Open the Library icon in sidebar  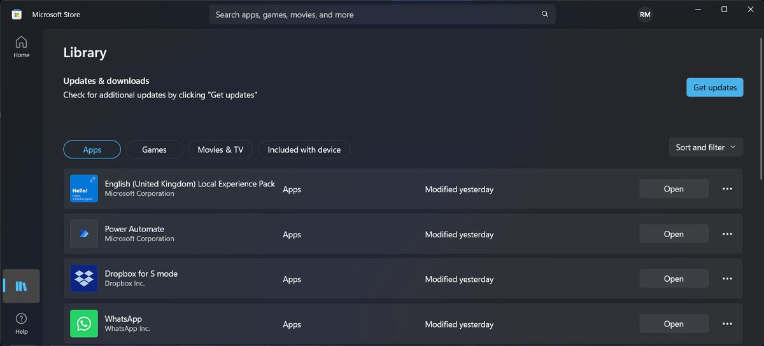(22, 286)
